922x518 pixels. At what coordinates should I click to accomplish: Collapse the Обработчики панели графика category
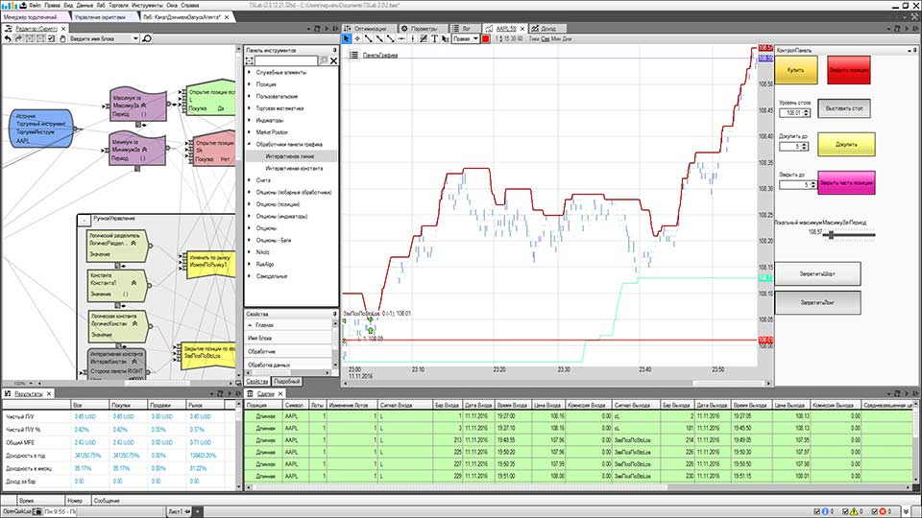pyautogui.click(x=250, y=144)
